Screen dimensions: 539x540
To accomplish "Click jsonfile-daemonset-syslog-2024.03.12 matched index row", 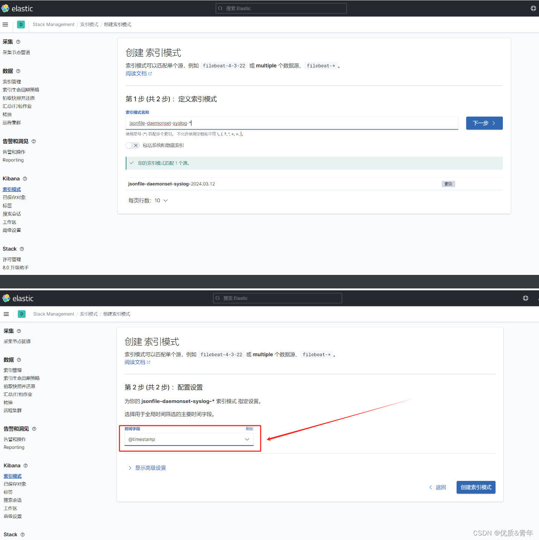I will [314, 184].
